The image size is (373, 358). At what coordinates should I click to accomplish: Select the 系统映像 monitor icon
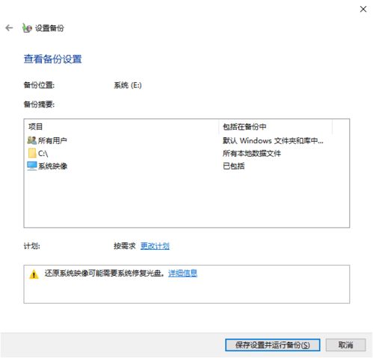tap(32, 166)
